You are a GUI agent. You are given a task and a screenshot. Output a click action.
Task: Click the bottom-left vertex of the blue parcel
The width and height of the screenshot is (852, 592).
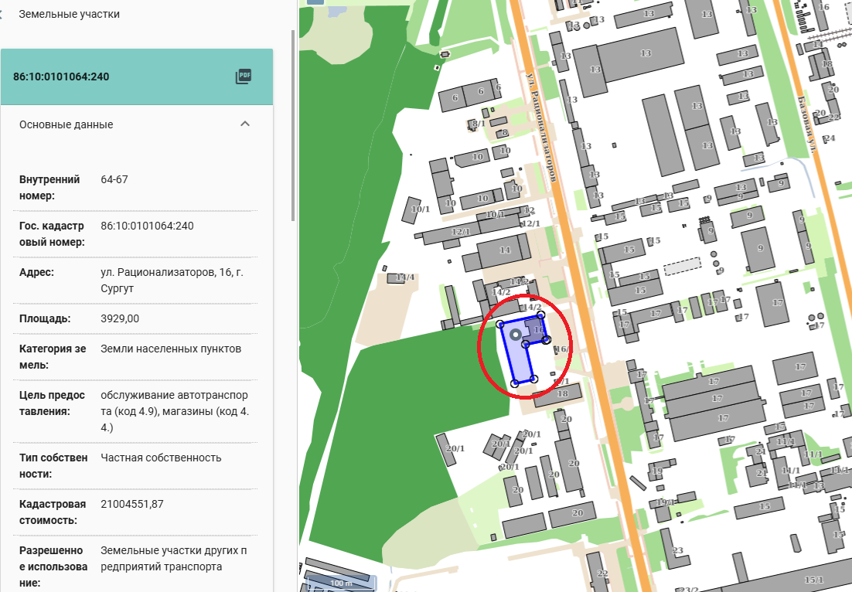pyautogui.click(x=515, y=383)
